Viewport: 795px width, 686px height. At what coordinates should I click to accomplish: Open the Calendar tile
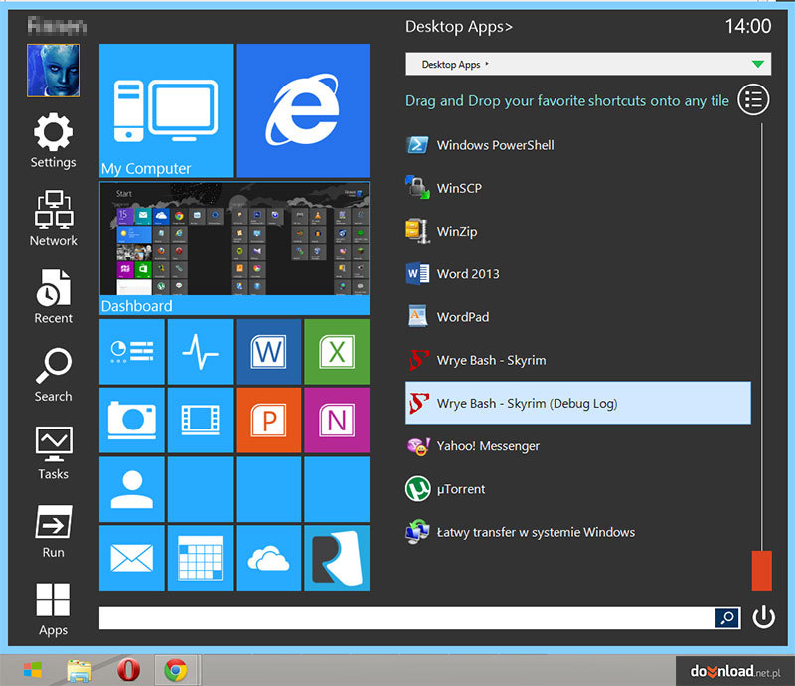201,558
